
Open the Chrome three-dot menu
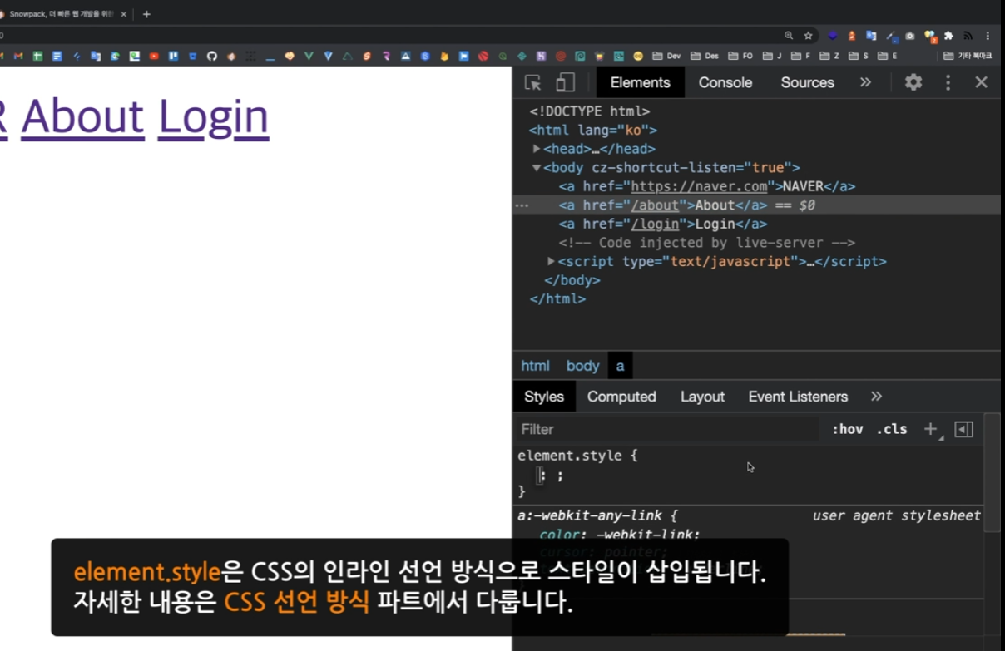point(988,36)
